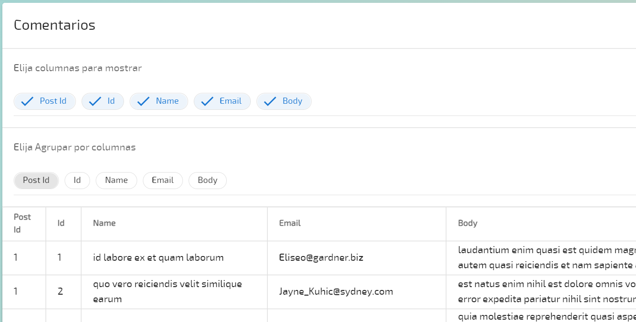Group rows by the Body chip

[207, 181]
